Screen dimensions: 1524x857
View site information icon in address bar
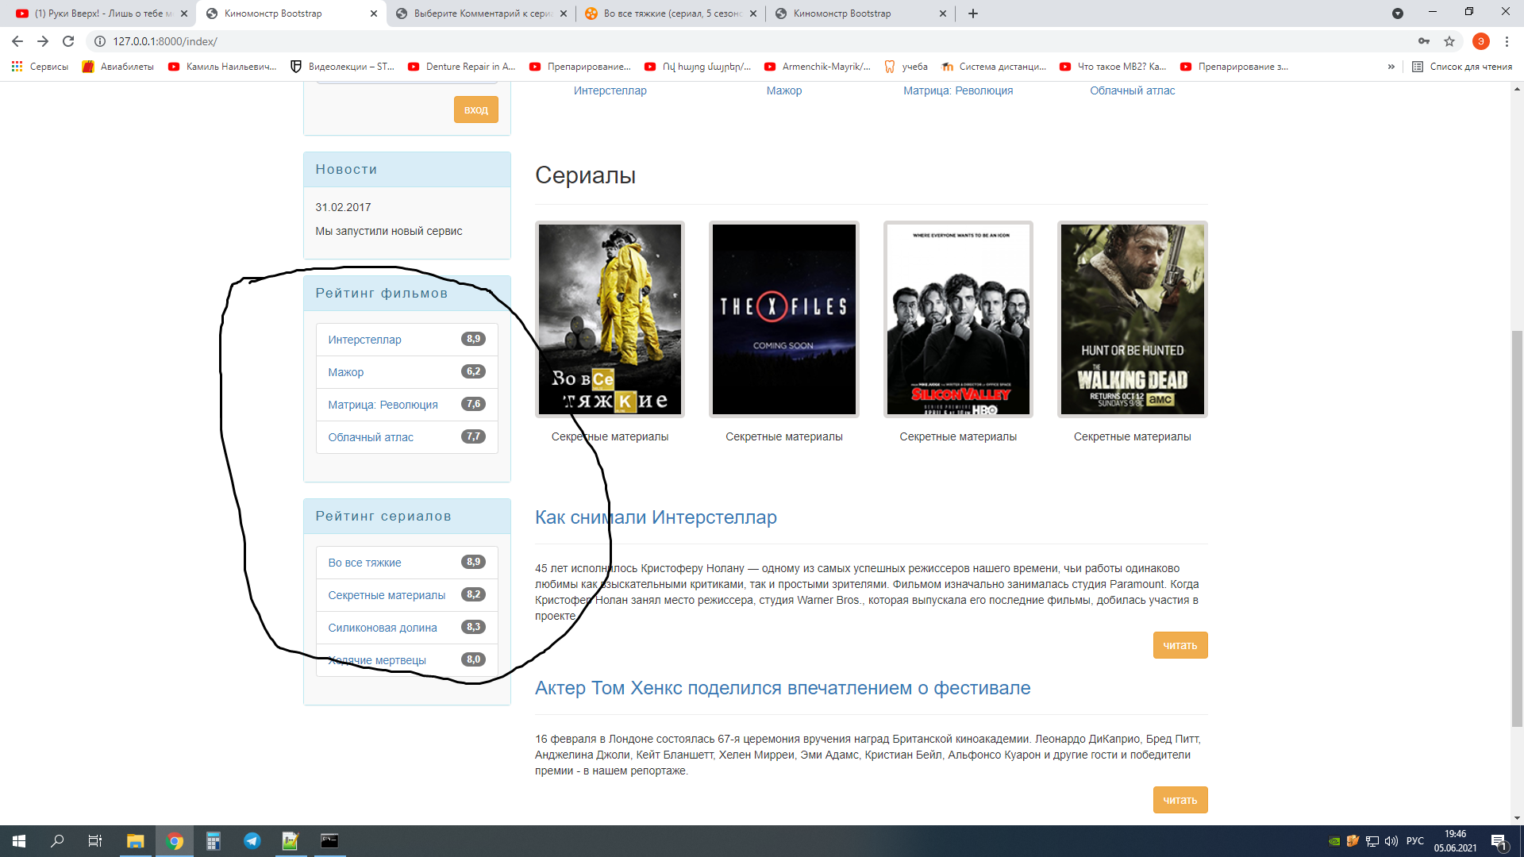[x=100, y=41]
